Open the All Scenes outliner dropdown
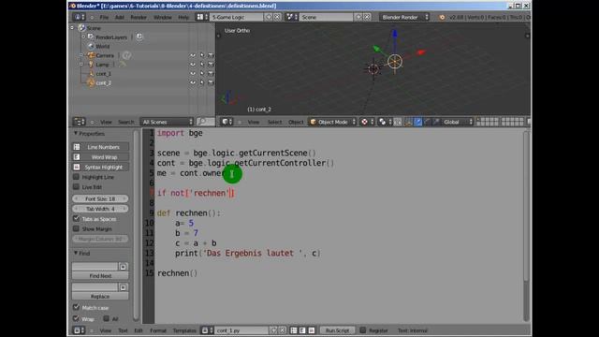This screenshot has width=599, height=337. coord(167,122)
